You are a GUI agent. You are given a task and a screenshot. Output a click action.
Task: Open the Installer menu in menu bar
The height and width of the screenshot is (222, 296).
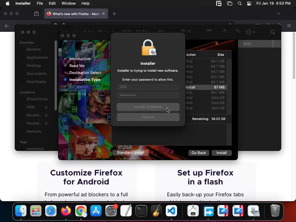(x=23, y=3)
